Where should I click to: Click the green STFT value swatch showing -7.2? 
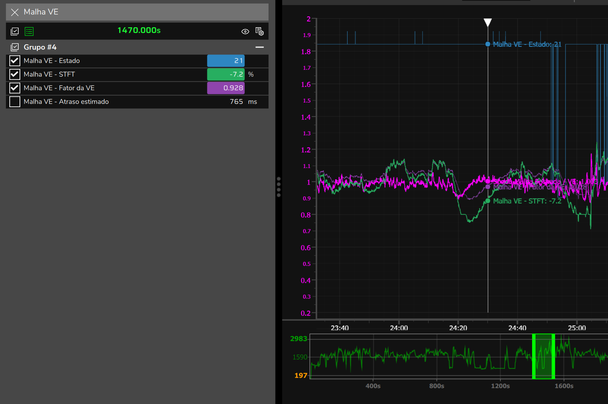(x=226, y=74)
